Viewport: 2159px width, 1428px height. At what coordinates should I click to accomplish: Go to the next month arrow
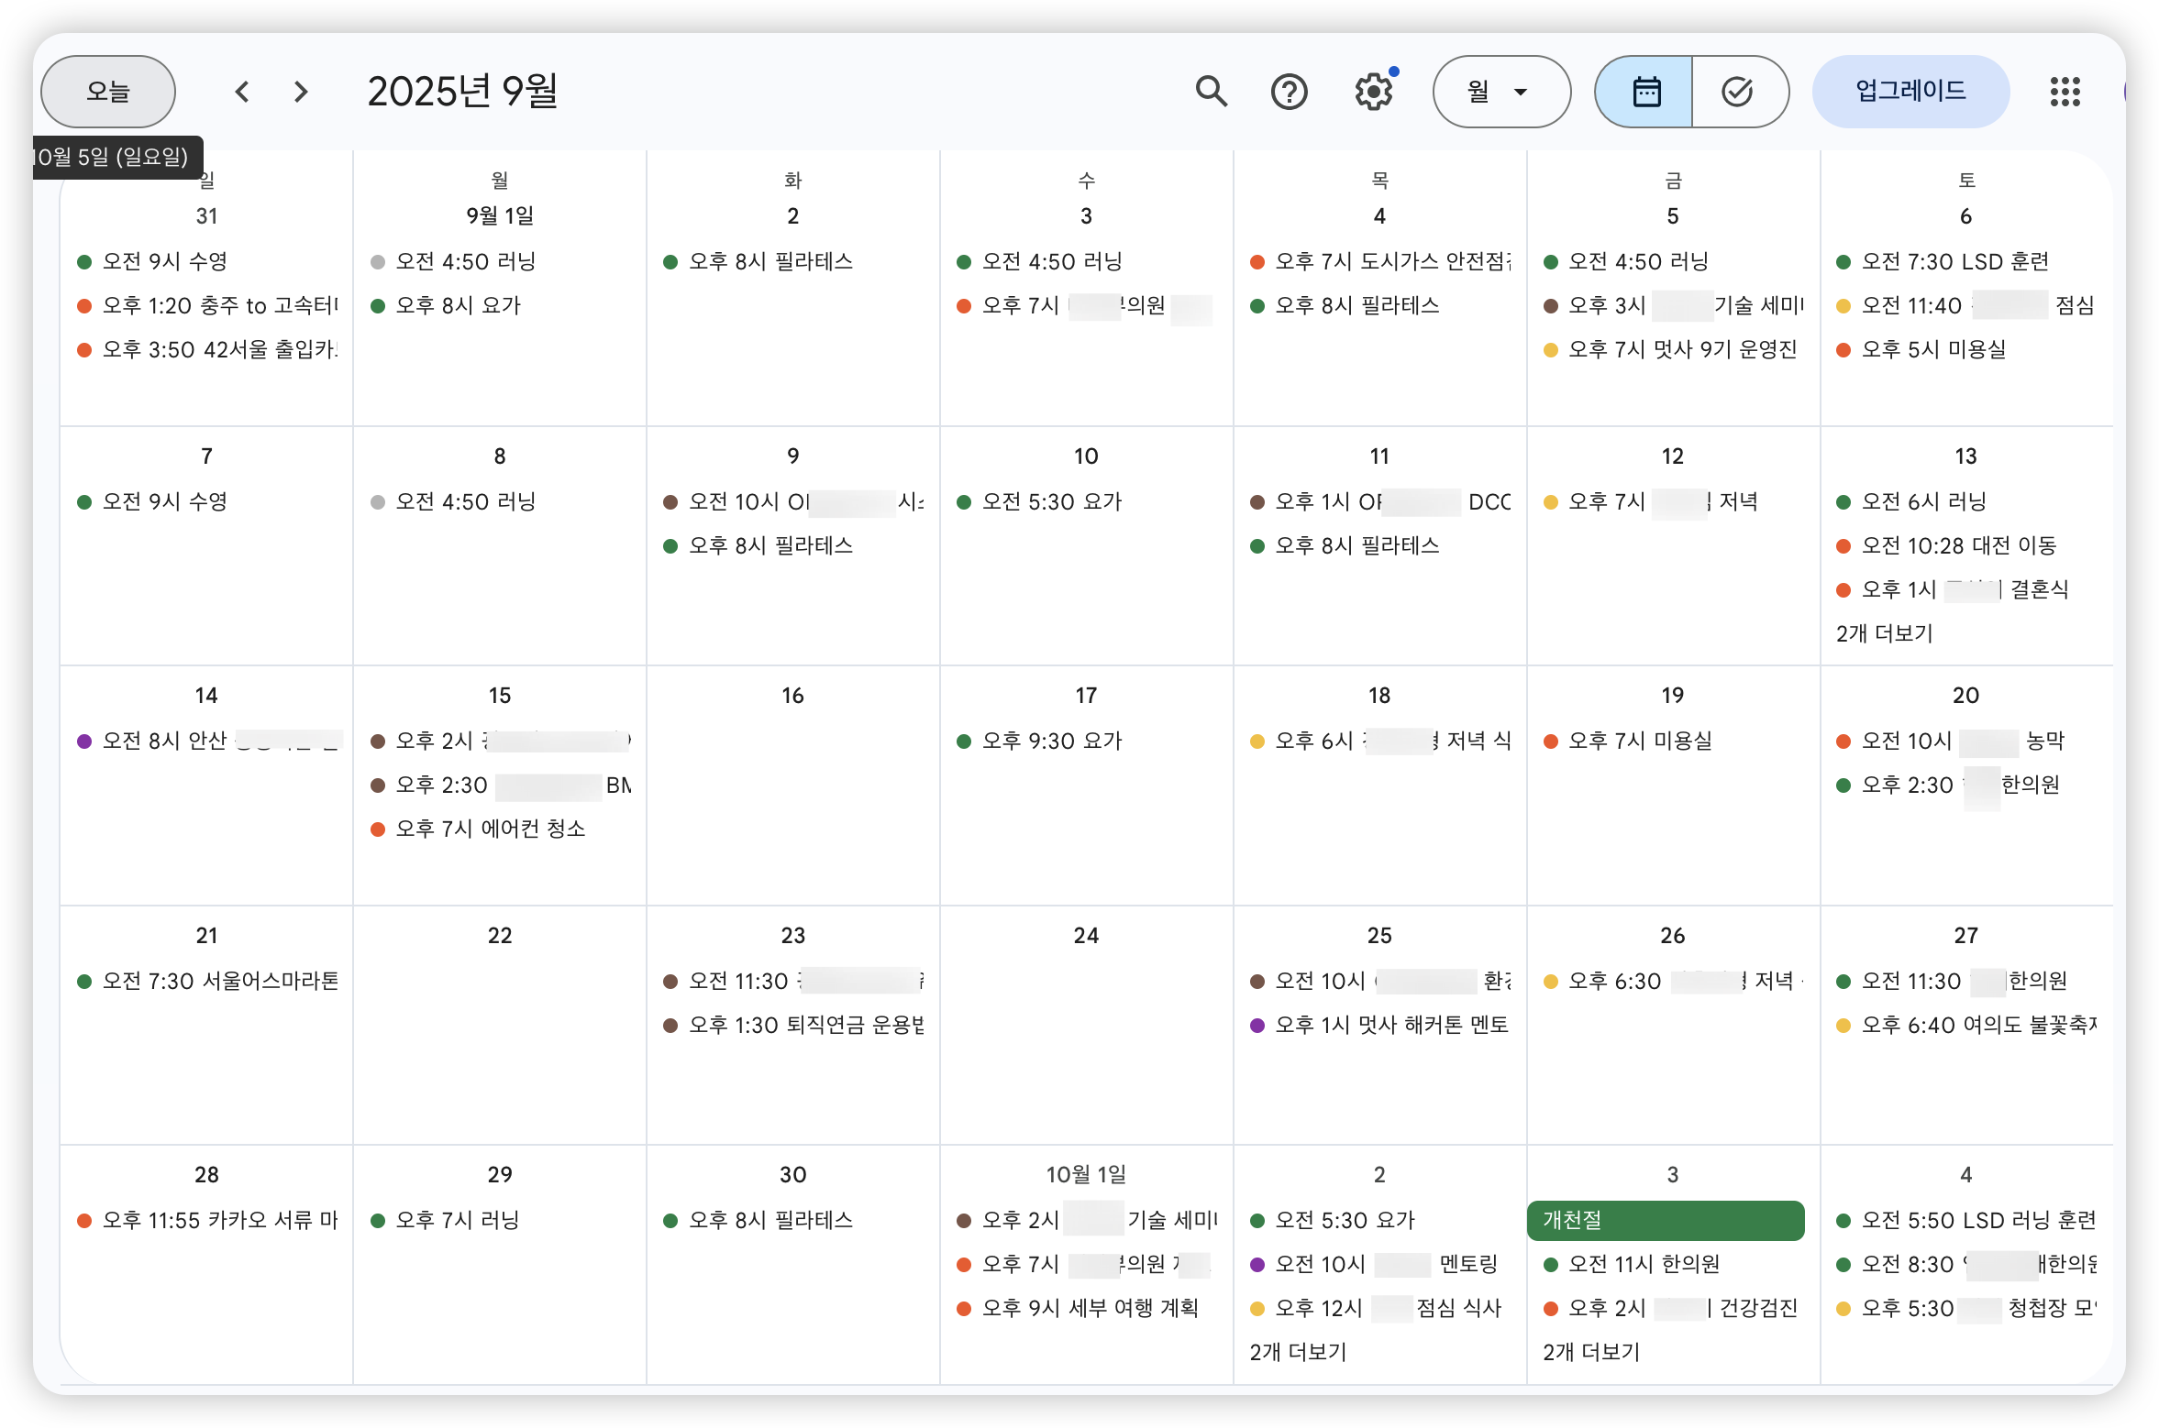(301, 92)
